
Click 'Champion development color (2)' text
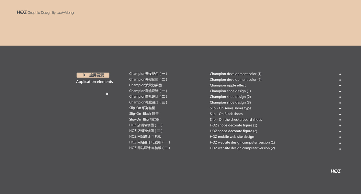pyautogui.click(x=235, y=80)
